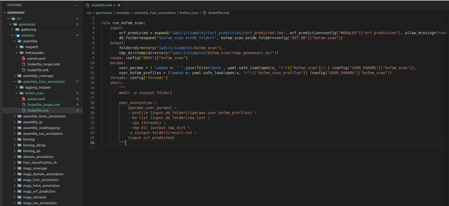Expand the megahit folder chevron
This screenshot has height=206, width=449.
point(17,47)
